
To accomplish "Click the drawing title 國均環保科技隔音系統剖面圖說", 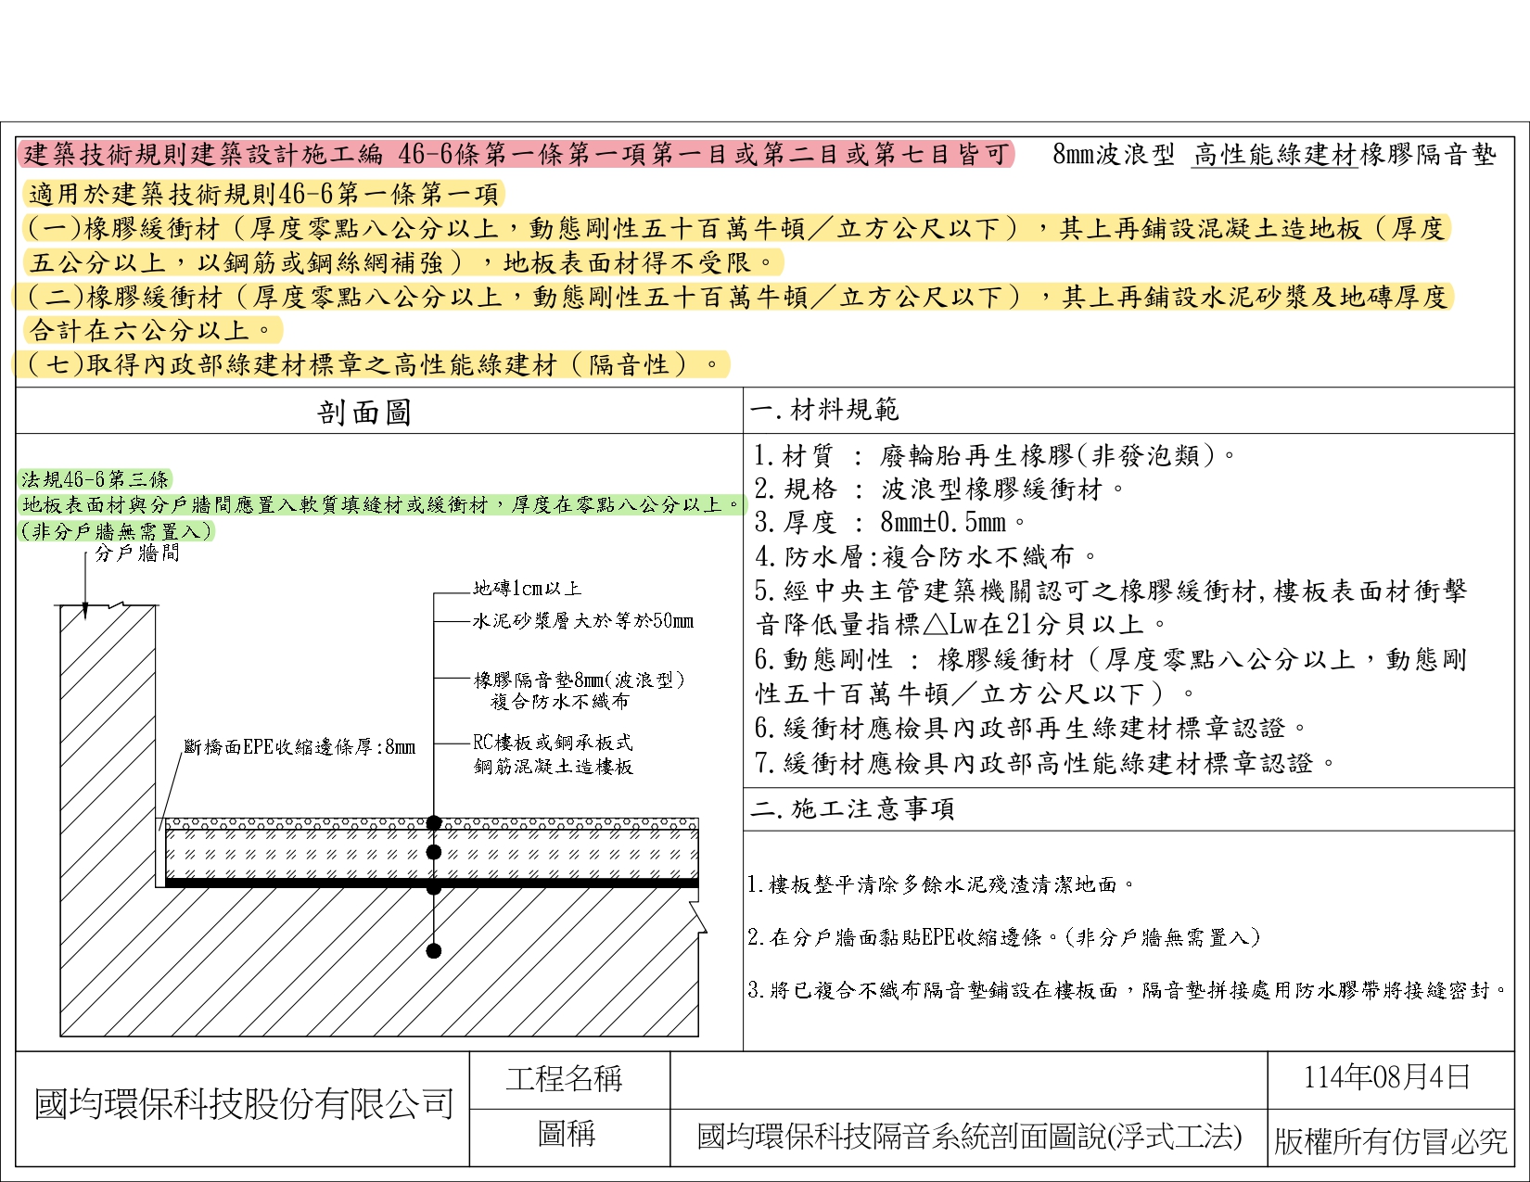I will coord(968,1137).
